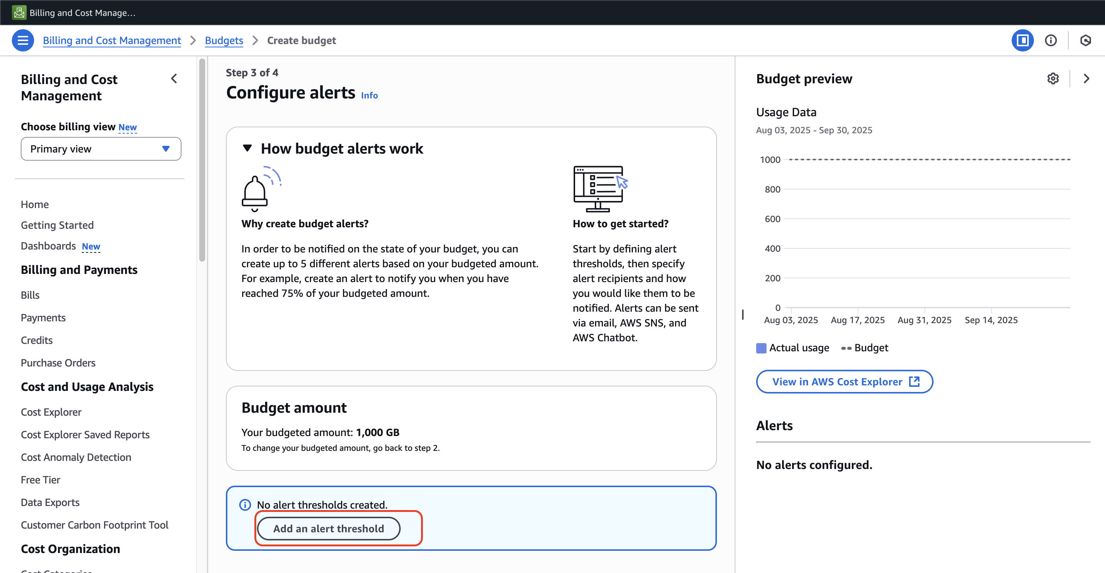The image size is (1105, 573).
Task: Click the info icon beside No alert thresholds
Action: coord(245,505)
